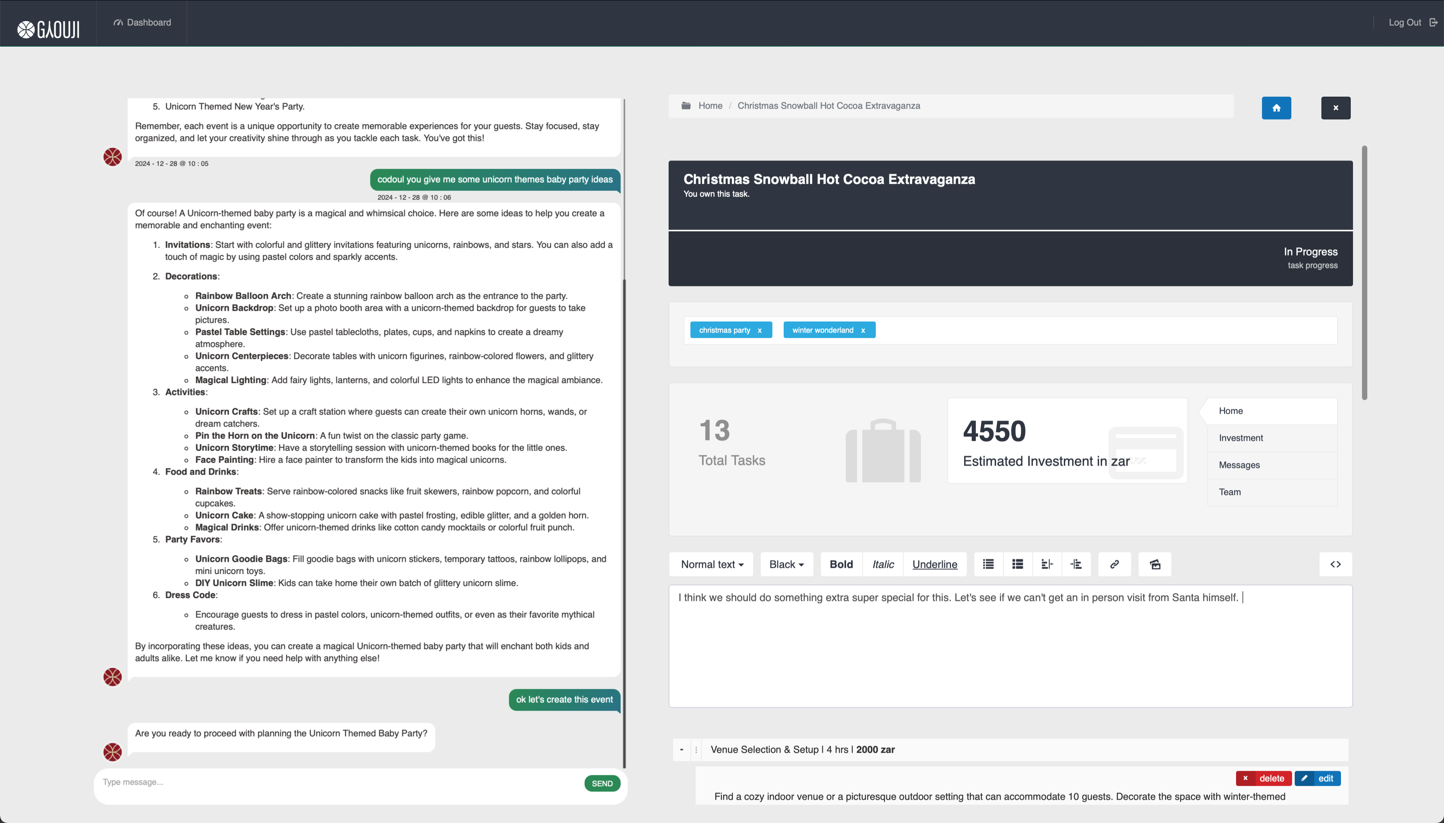The image size is (1444, 823).
Task: Click the outdent icon
Action: [1047, 565]
